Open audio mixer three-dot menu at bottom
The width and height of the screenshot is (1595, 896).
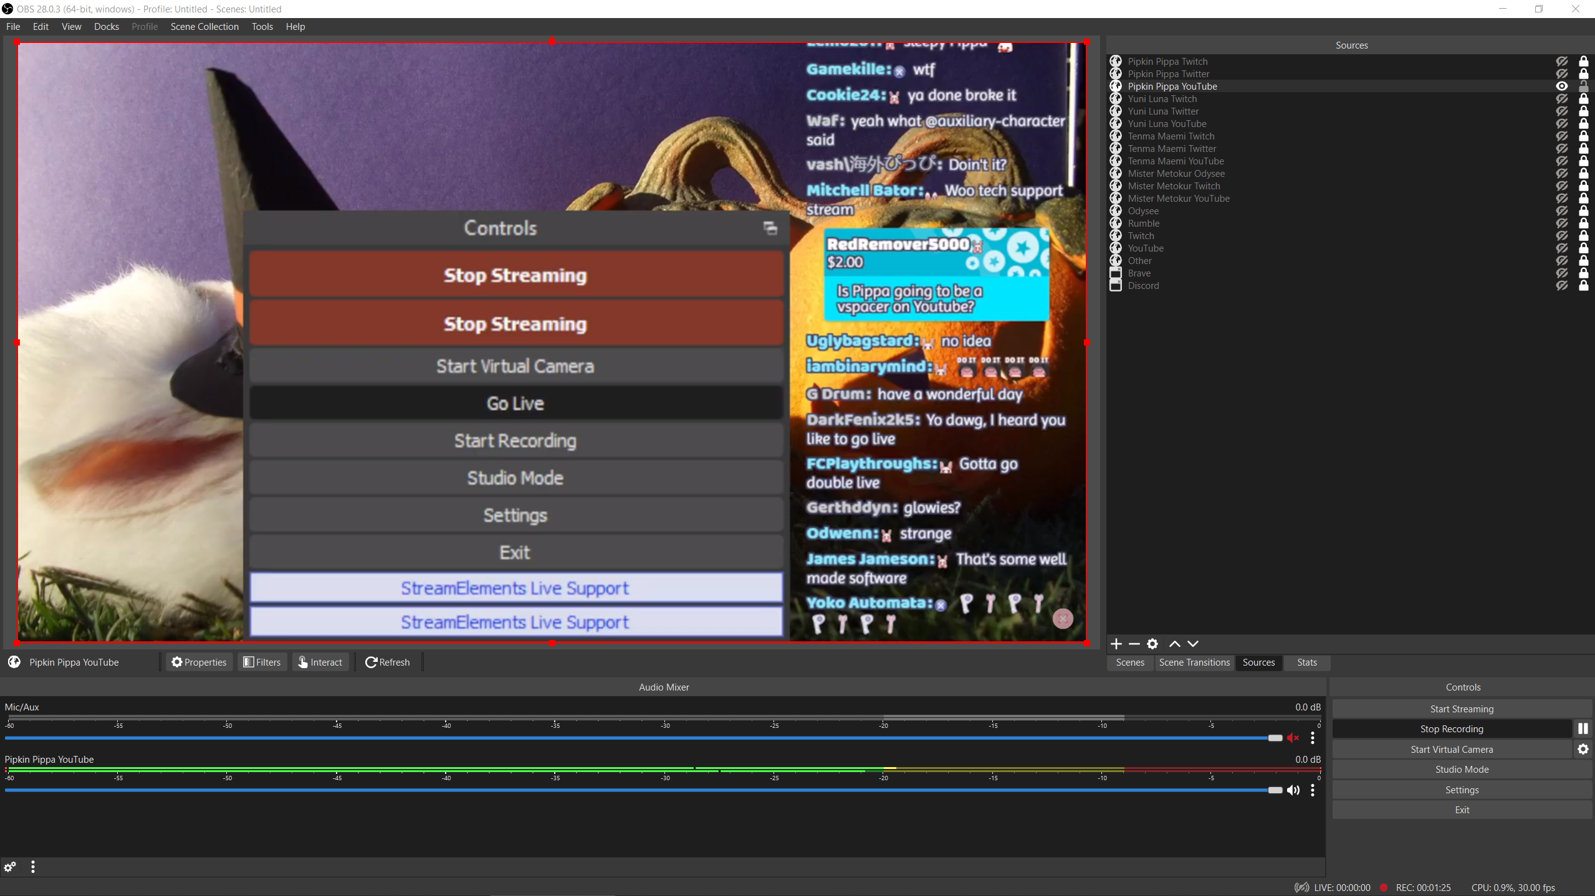pyautogui.click(x=33, y=867)
